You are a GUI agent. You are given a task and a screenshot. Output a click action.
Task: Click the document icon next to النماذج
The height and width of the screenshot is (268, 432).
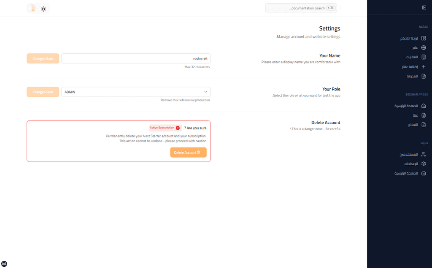pyautogui.click(x=424, y=125)
